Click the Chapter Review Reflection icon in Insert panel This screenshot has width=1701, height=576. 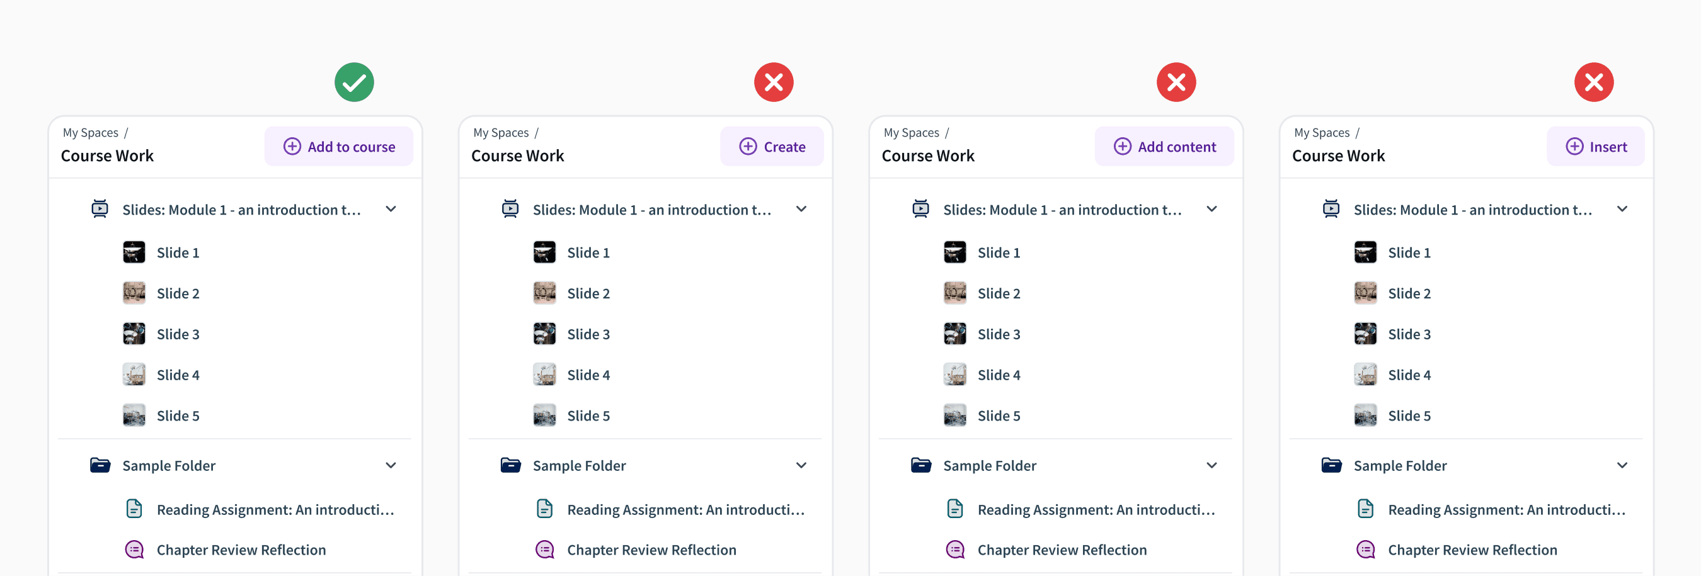(x=1365, y=549)
